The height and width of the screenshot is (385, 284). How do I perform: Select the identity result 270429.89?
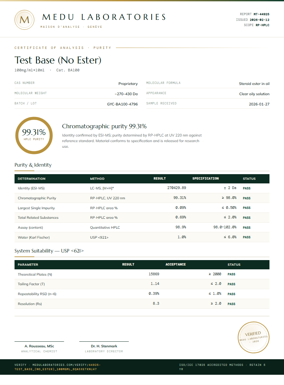pos(177,188)
